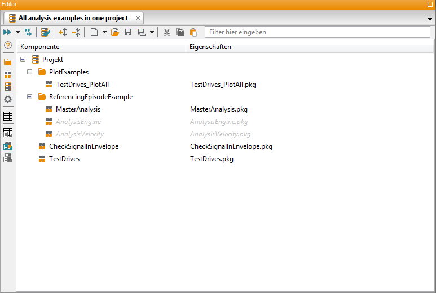Screen dimensions: 436x293
Task: Copy the selection using the copy icon
Action: tap(180, 32)
